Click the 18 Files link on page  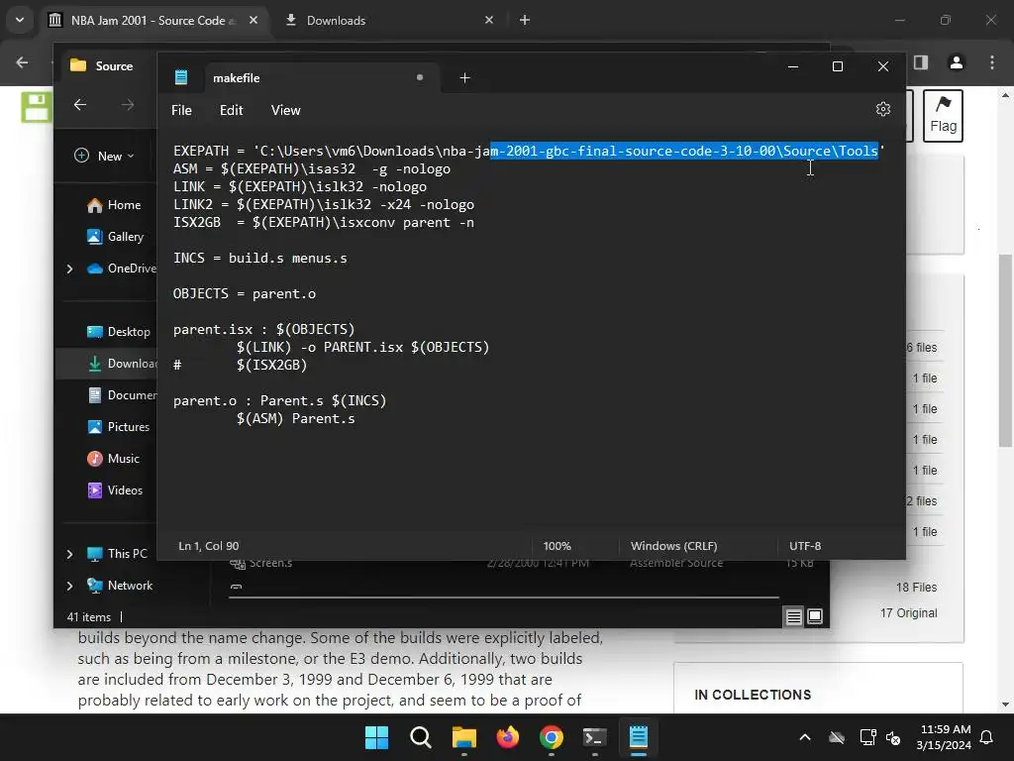pyautogui.click(x=916, y=588)
